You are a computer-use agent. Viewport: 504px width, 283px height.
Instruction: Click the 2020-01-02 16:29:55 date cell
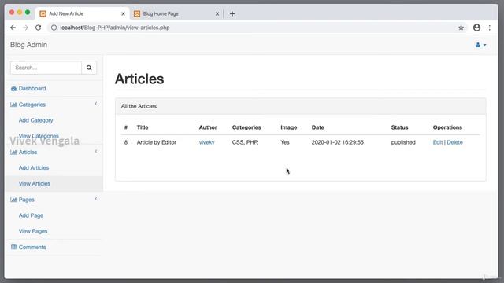tap(338, 142)
